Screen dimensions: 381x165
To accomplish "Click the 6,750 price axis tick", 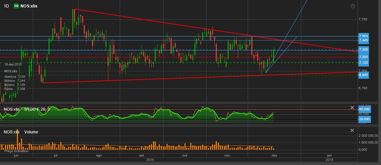I will (363, 88).
